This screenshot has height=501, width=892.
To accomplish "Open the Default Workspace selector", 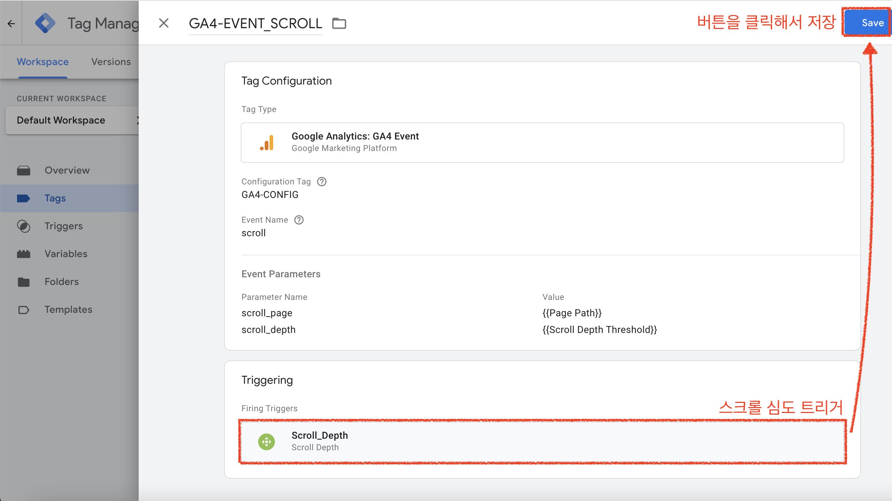I will point(61,120).
